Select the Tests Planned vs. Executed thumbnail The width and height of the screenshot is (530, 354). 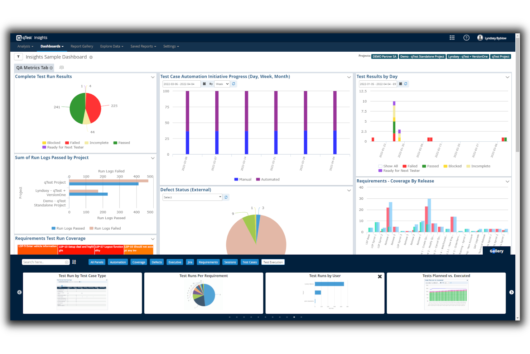[446, 293]
